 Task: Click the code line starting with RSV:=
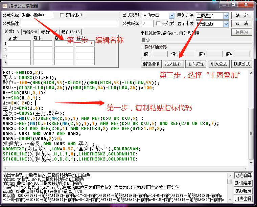tap(78, 88)
